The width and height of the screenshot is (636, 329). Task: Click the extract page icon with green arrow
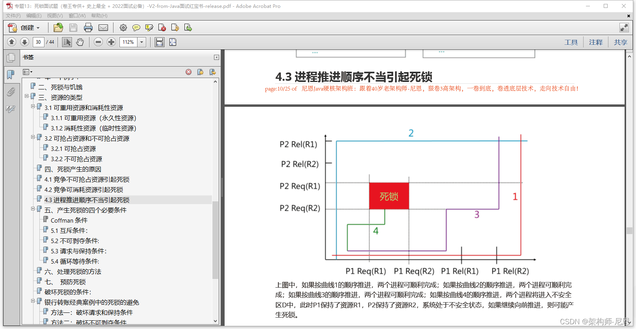point(188,28)
